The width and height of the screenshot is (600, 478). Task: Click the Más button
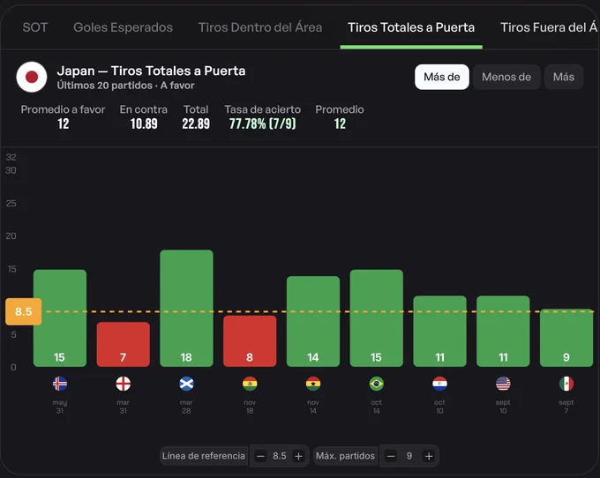[564, 77]
